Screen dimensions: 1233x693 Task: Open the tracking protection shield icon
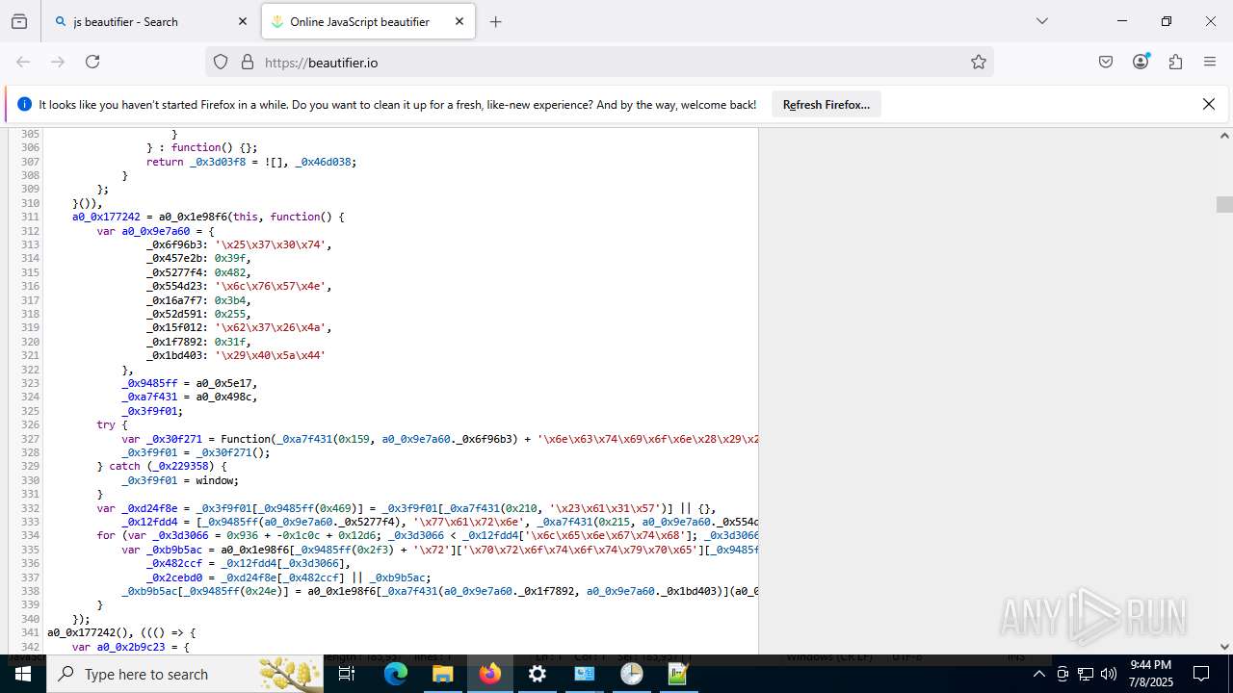[x=221, y=62]
